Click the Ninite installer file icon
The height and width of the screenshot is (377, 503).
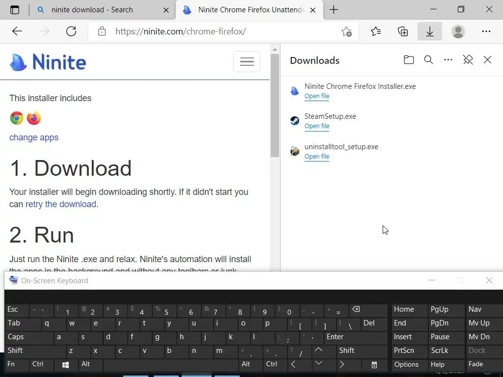click(295, 91)
